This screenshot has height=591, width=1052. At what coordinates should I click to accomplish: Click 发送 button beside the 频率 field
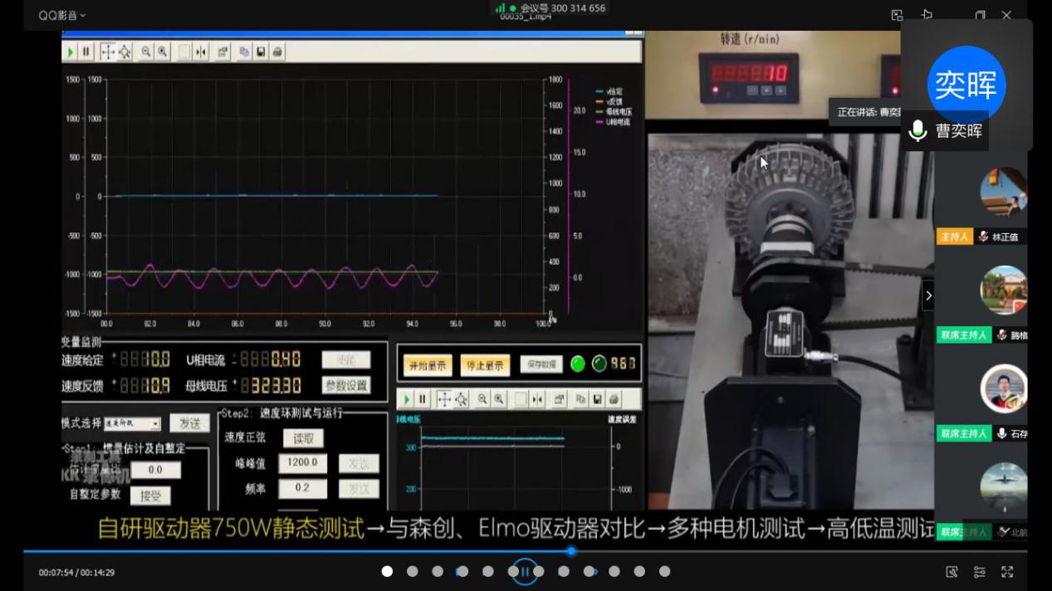tap(359, 489)
